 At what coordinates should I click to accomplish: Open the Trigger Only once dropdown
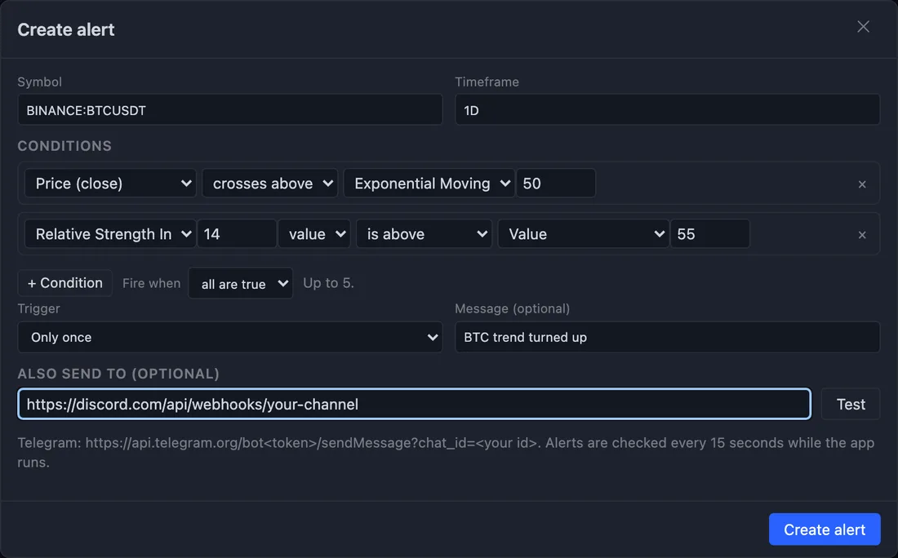point(230,337)
